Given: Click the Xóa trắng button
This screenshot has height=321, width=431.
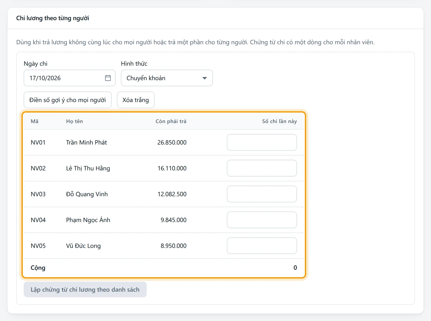Looking at the screenshot, I should (x=136, y=100).
